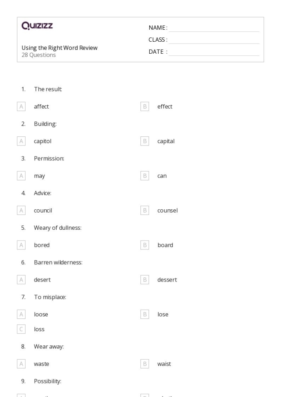Select box B beside 'board'
Viewport: 281px width, 397px height.
click(x=145, y=245)
